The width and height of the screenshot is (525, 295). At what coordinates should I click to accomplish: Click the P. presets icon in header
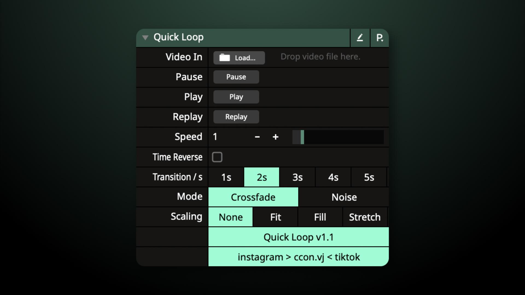pyautogui.click(x=380, y=38)
